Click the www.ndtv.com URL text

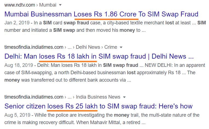pos(20,5)
